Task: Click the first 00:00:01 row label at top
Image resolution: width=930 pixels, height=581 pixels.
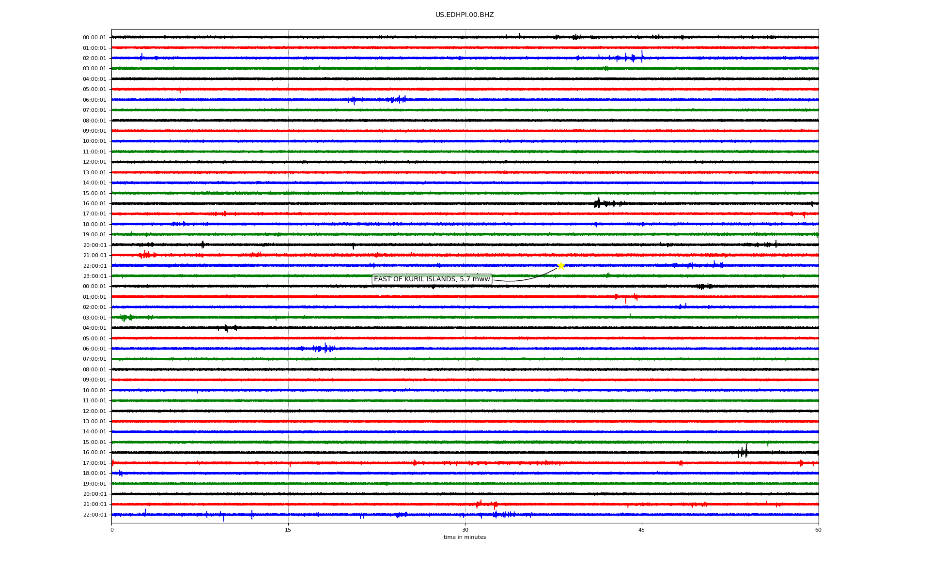Action: [94, 38]
